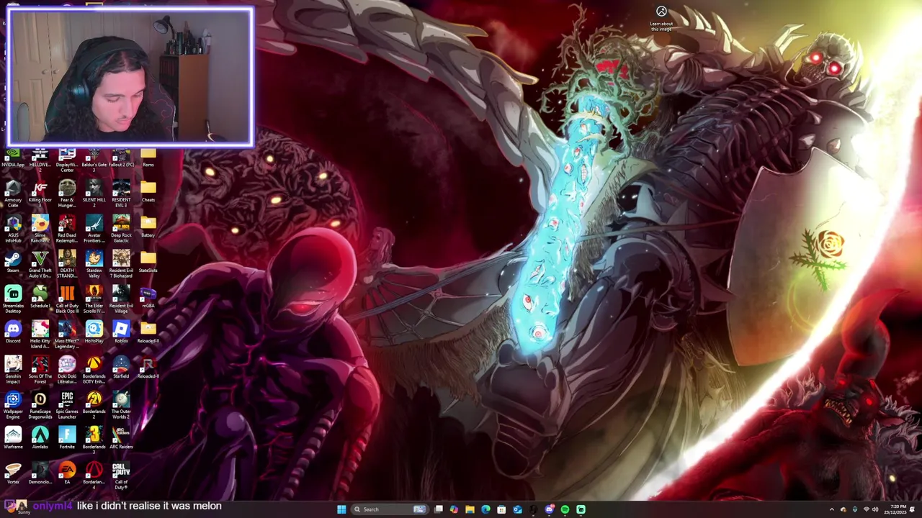Open the mGBA emulator desktop shortcut
Viewport: 922px width, 518px height.
coord(148,298)
